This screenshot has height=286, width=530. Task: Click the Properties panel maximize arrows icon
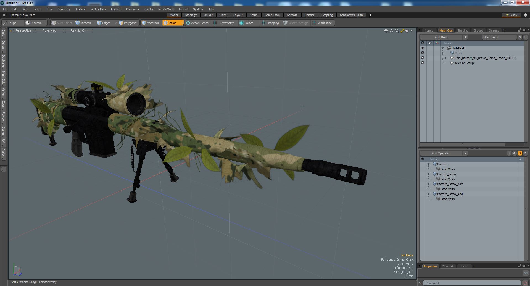point(520,266)
